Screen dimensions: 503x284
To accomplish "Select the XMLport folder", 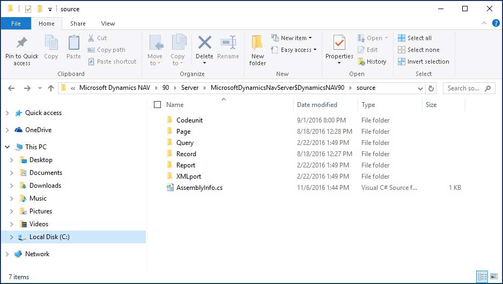I will [x=189, y=176].
